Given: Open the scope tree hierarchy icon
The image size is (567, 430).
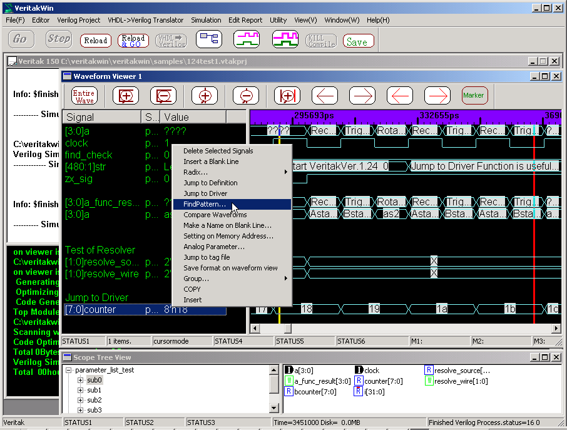Looking at the screenshot, I should pyautogui.click(x=208, y=39).
